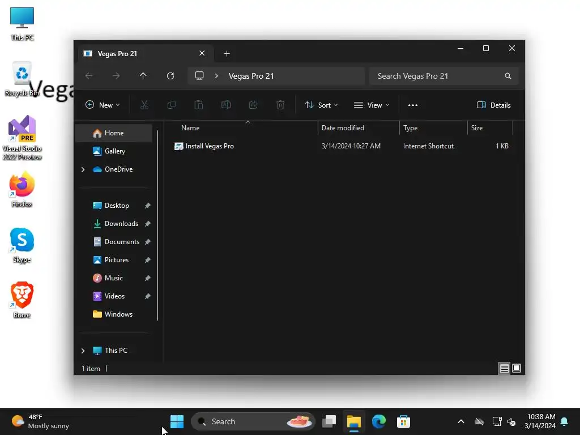580x435 pixels.
Task: Open the See more three-dots menu
Action: point(413,105)
